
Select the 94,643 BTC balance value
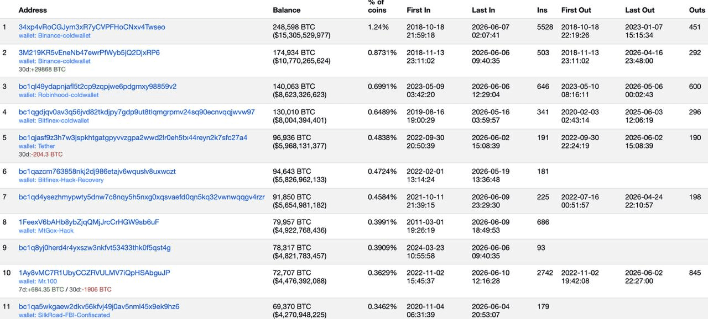click(292, 172)
